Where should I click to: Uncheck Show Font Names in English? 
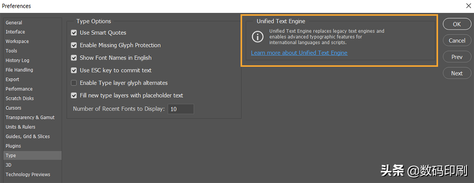click(x=73, y=58)
